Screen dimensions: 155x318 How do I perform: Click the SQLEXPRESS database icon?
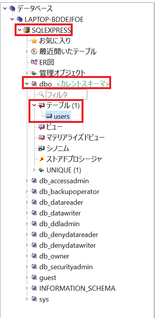point(27,30)
